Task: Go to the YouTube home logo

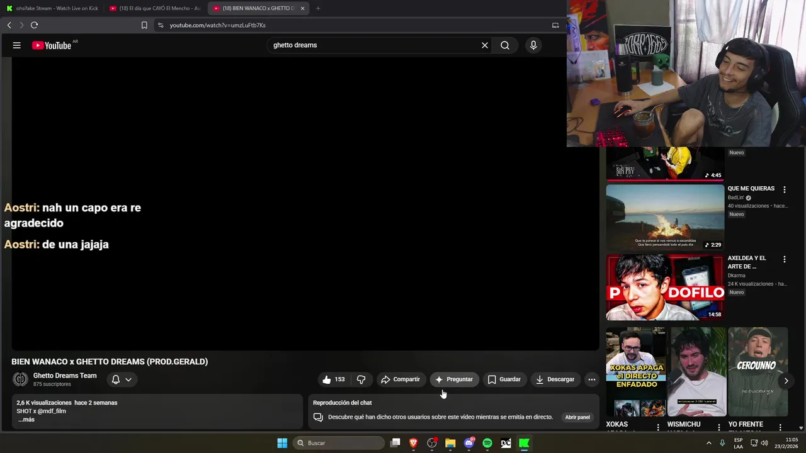Action: point(52,45)
